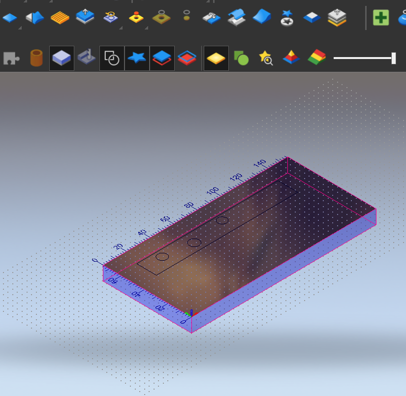Click the '80' label on the long ruler
The width and height of the screenshot is (406, 396).
(189, 205)
